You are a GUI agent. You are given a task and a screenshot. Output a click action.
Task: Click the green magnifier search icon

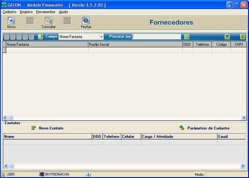pos(187,37)
